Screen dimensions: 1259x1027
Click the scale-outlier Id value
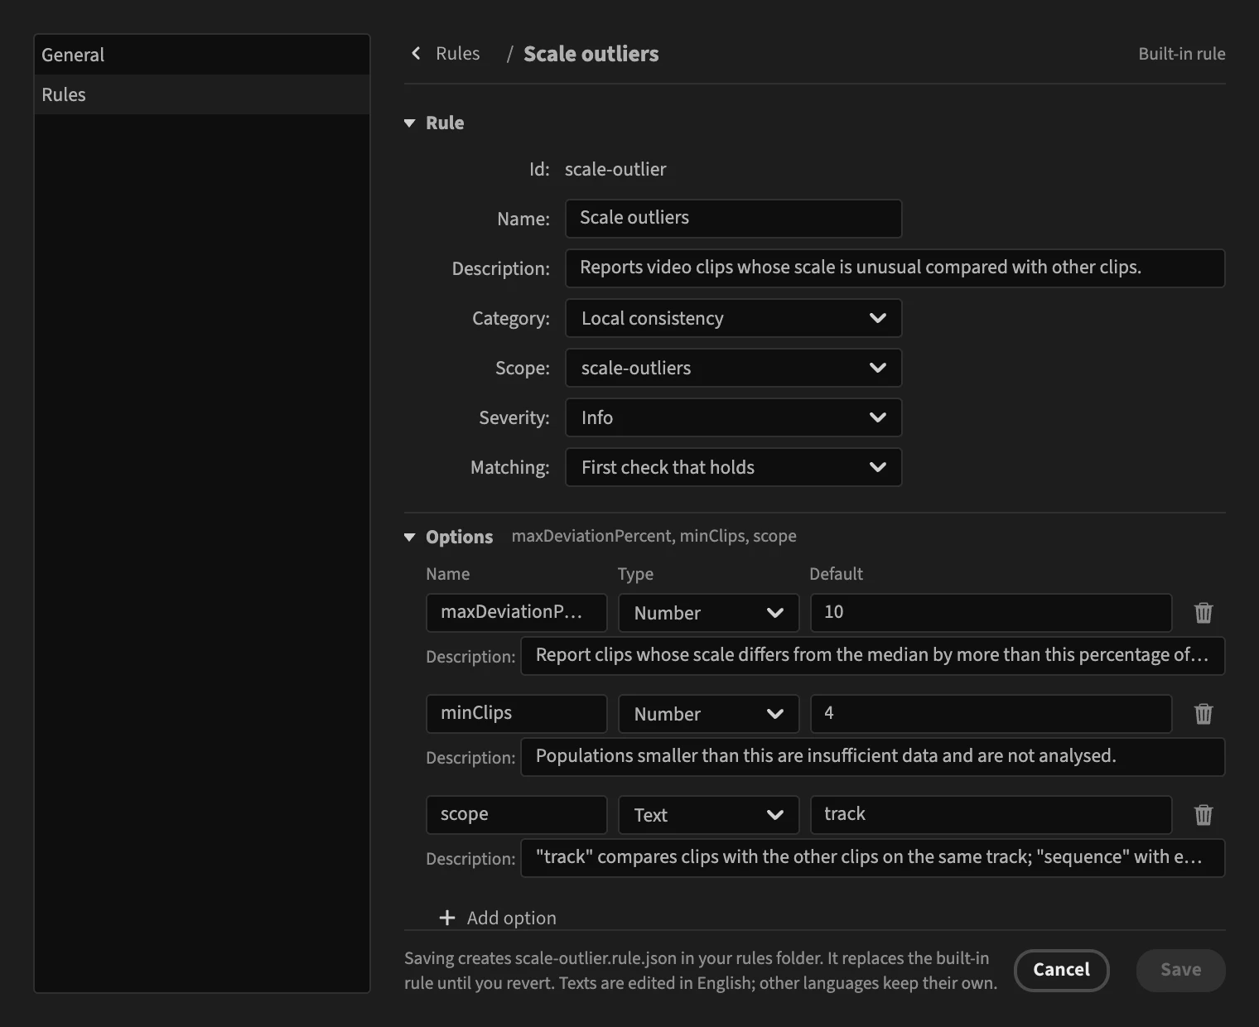point(615,170)
